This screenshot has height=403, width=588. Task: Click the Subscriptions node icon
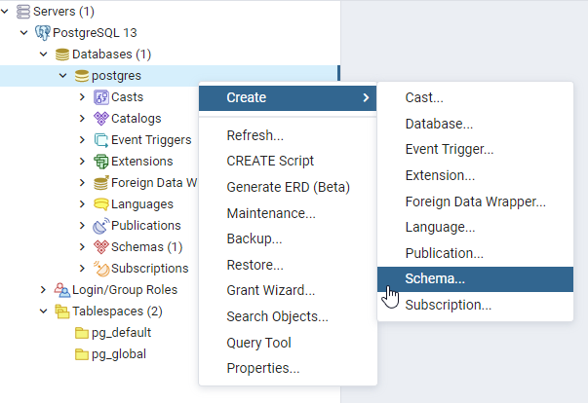[x=100, y=269]
